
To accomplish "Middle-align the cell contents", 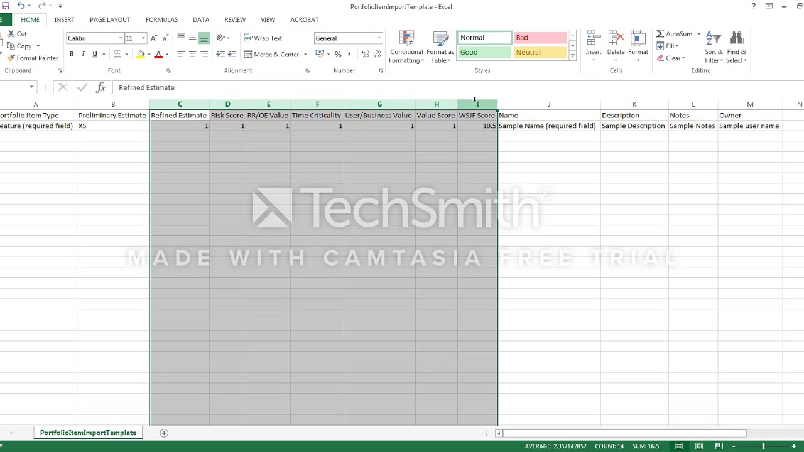I will click(x=192, y=38).
